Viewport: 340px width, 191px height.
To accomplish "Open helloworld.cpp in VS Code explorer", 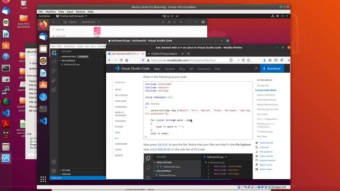I will click(x=72, y=64).
